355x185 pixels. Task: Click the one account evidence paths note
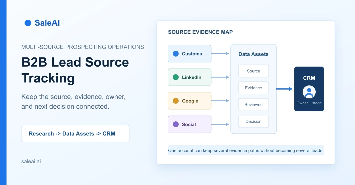pyautogui.click(x=246, y=151)
